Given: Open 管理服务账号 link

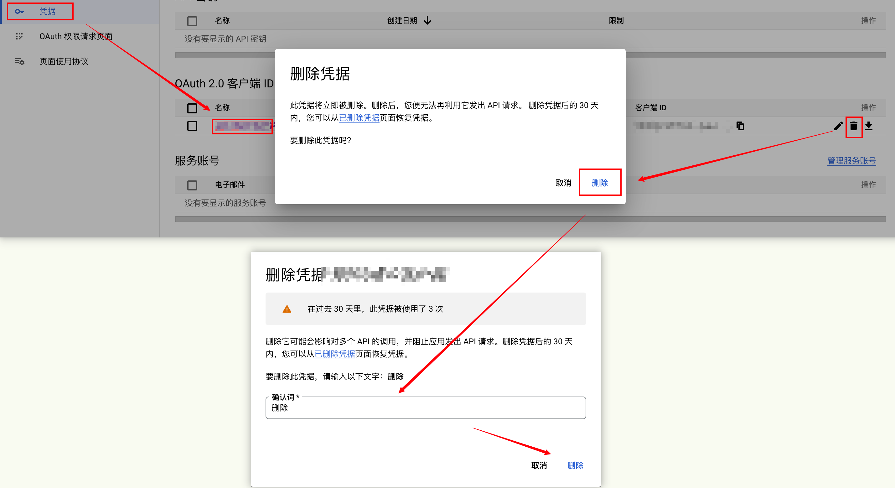Looking at the screenshot, I should (851, 161).
